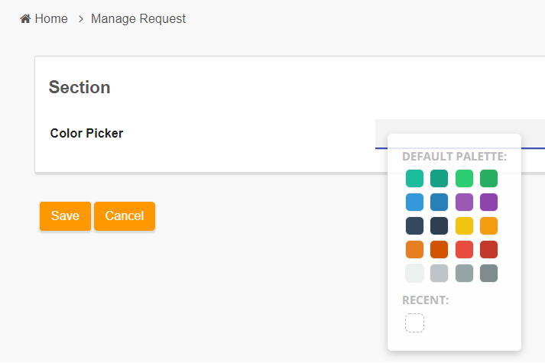Click the empty dashed Recent color slot
The height and width of the screenshot is (363, 545).
[x=414, y=323]
